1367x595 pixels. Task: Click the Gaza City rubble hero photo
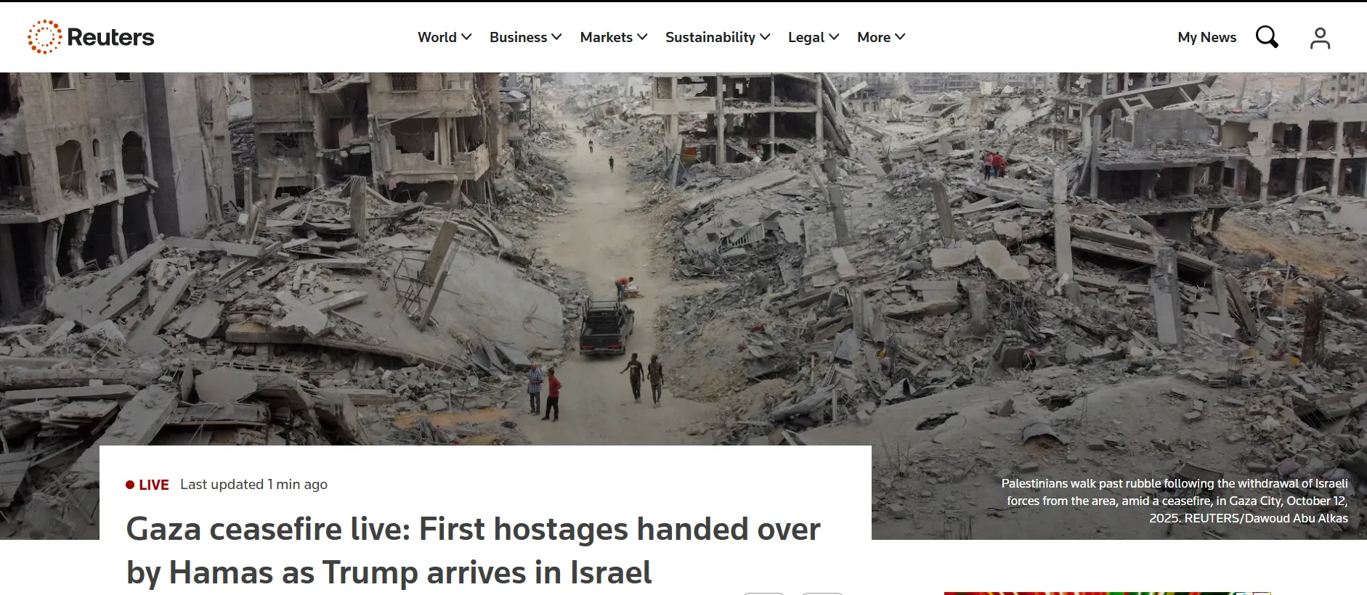click(683, 258)
